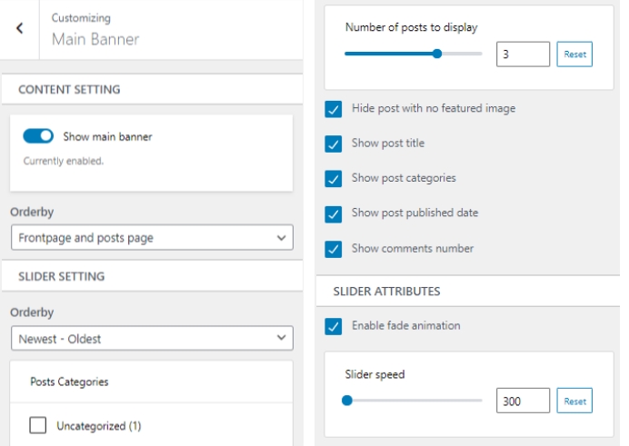Uncheck Show post categories option
Image resolution: width=629 pixels, height=446 pixels.
(334, 179)
